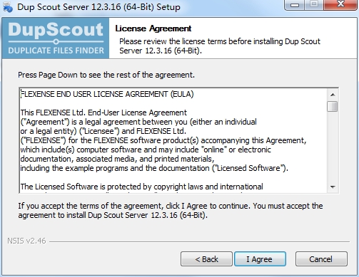
Task: Click the maximize button in the title bar
Action: point(314,4)
